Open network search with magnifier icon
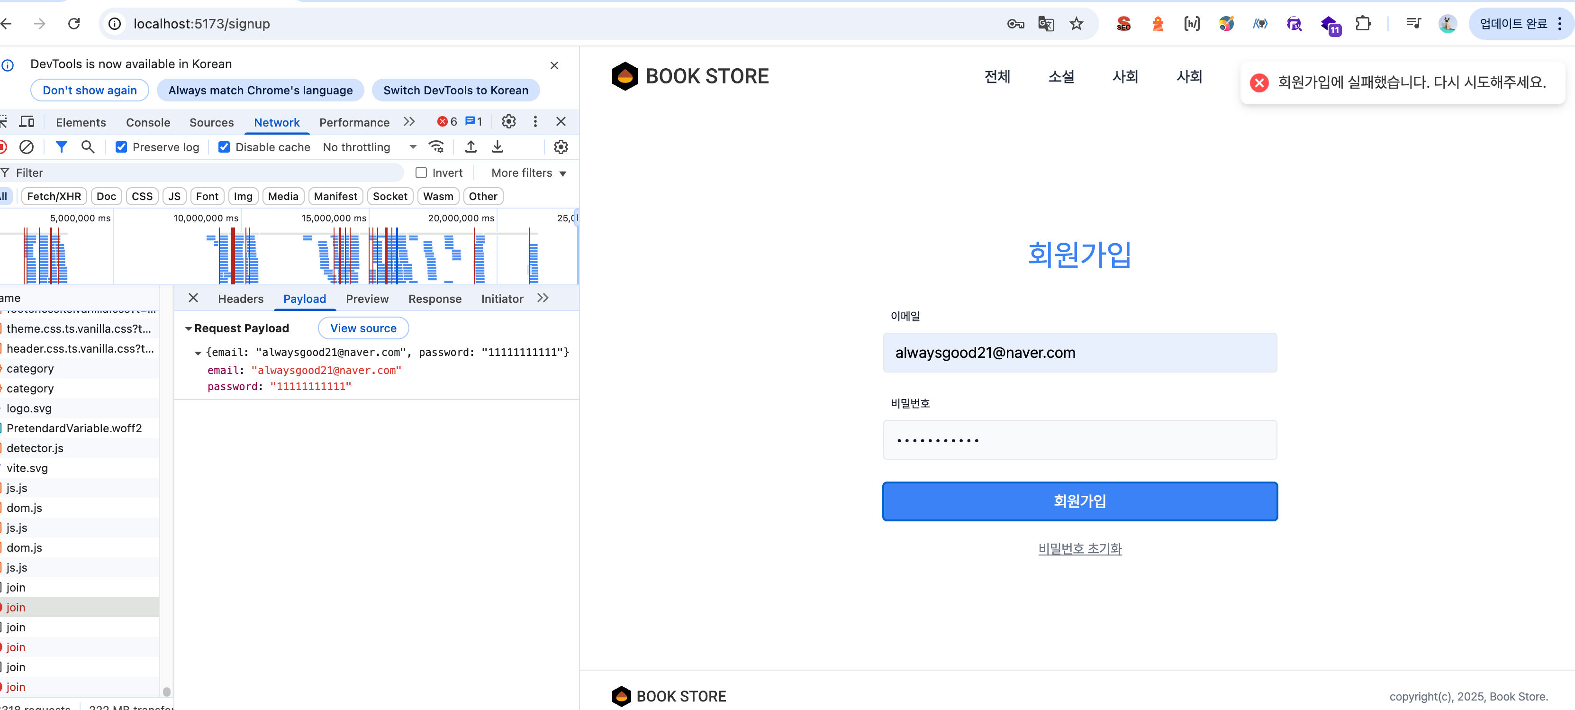 (88, 147)
